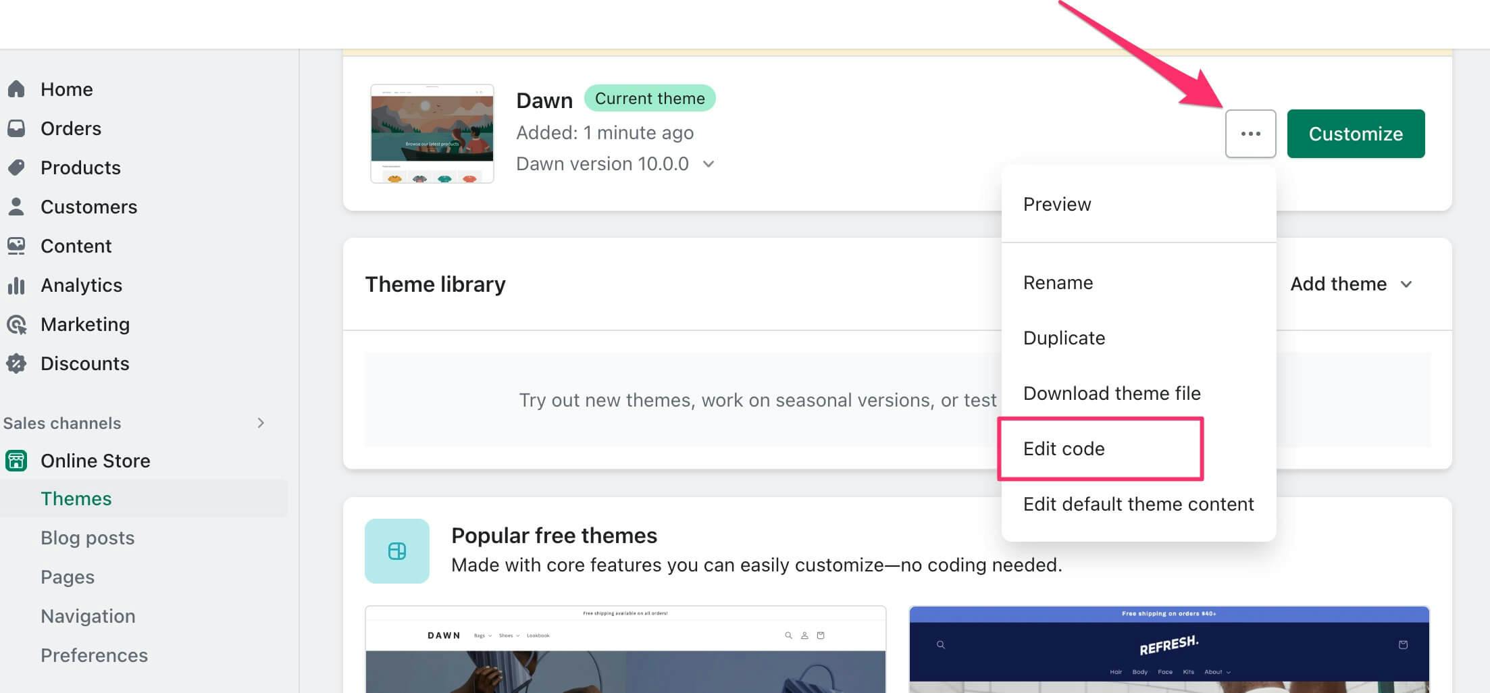Open the Online Store storefront icon
This screenshot has width=1490, height=693.
(x=16, y=460)
